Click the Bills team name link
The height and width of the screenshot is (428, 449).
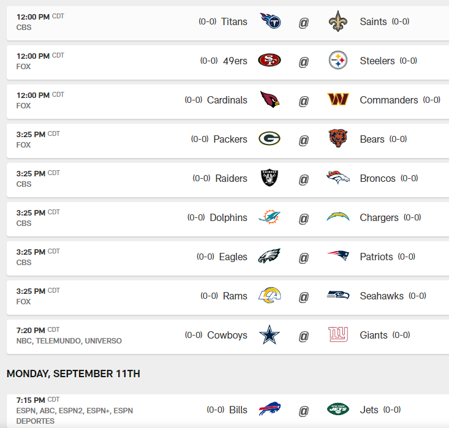pos(238,410)
